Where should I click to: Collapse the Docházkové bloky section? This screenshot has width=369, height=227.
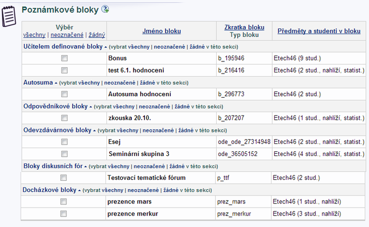click(x=79, y=190)
